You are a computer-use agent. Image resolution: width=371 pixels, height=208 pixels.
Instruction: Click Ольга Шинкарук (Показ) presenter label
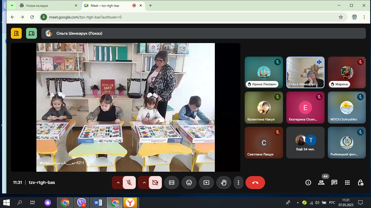[x=79, y=33]
